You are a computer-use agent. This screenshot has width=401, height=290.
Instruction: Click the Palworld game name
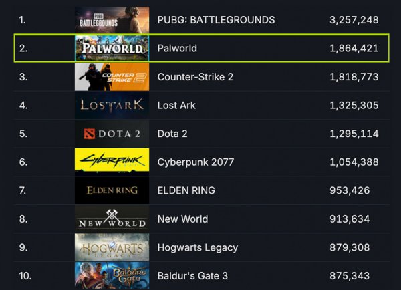[x=177, y=48]
